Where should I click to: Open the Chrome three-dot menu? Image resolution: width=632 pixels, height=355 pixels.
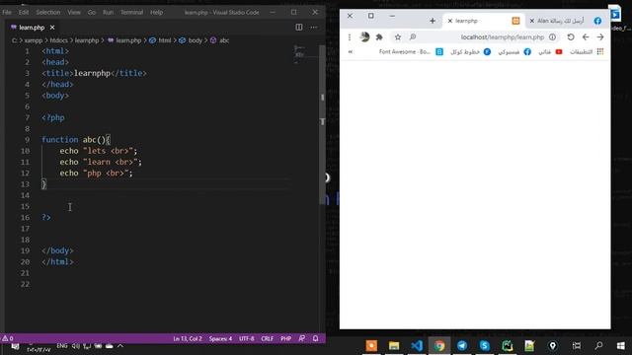349,37
